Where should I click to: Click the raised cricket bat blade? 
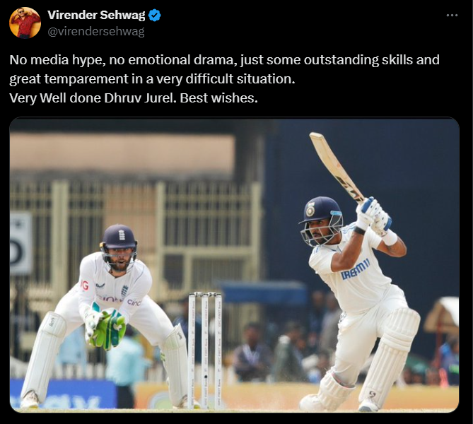point(335,166)
